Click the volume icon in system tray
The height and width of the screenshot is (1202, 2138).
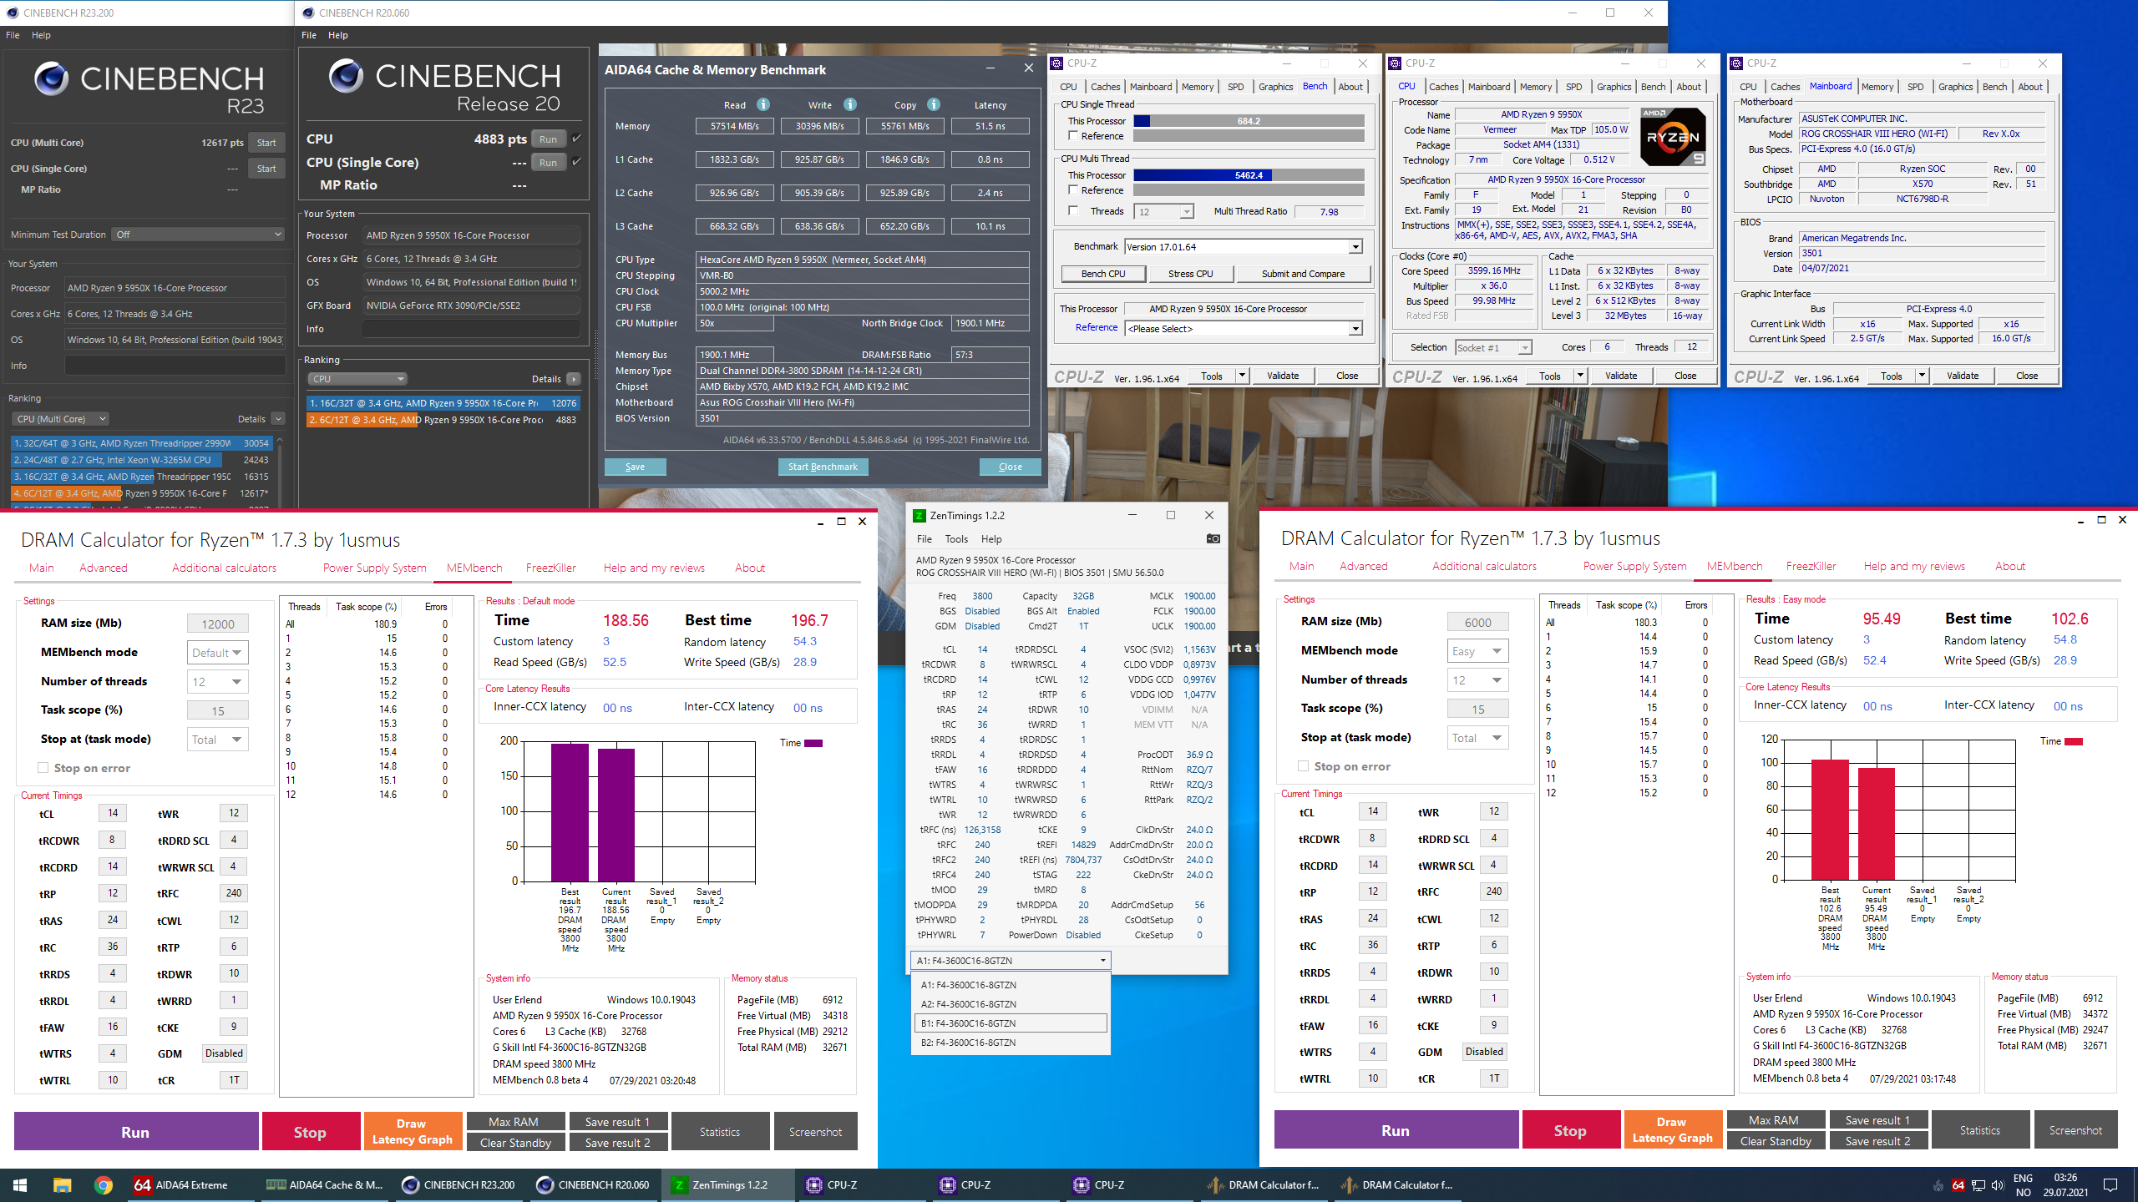tap(1997, 1184)
